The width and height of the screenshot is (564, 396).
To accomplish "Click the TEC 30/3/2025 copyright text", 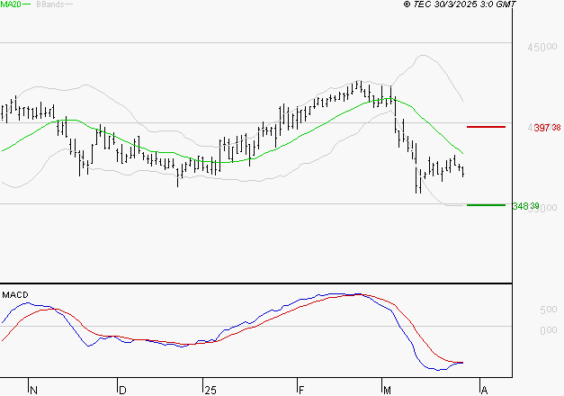I will (x=460, y=4).
